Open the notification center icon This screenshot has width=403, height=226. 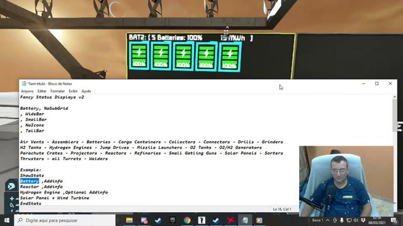[394, 220]
